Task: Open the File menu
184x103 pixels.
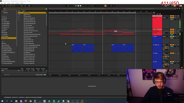Action: coord(1,3)
